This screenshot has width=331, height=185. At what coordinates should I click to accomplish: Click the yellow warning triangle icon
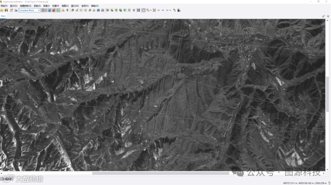[63, 10]
